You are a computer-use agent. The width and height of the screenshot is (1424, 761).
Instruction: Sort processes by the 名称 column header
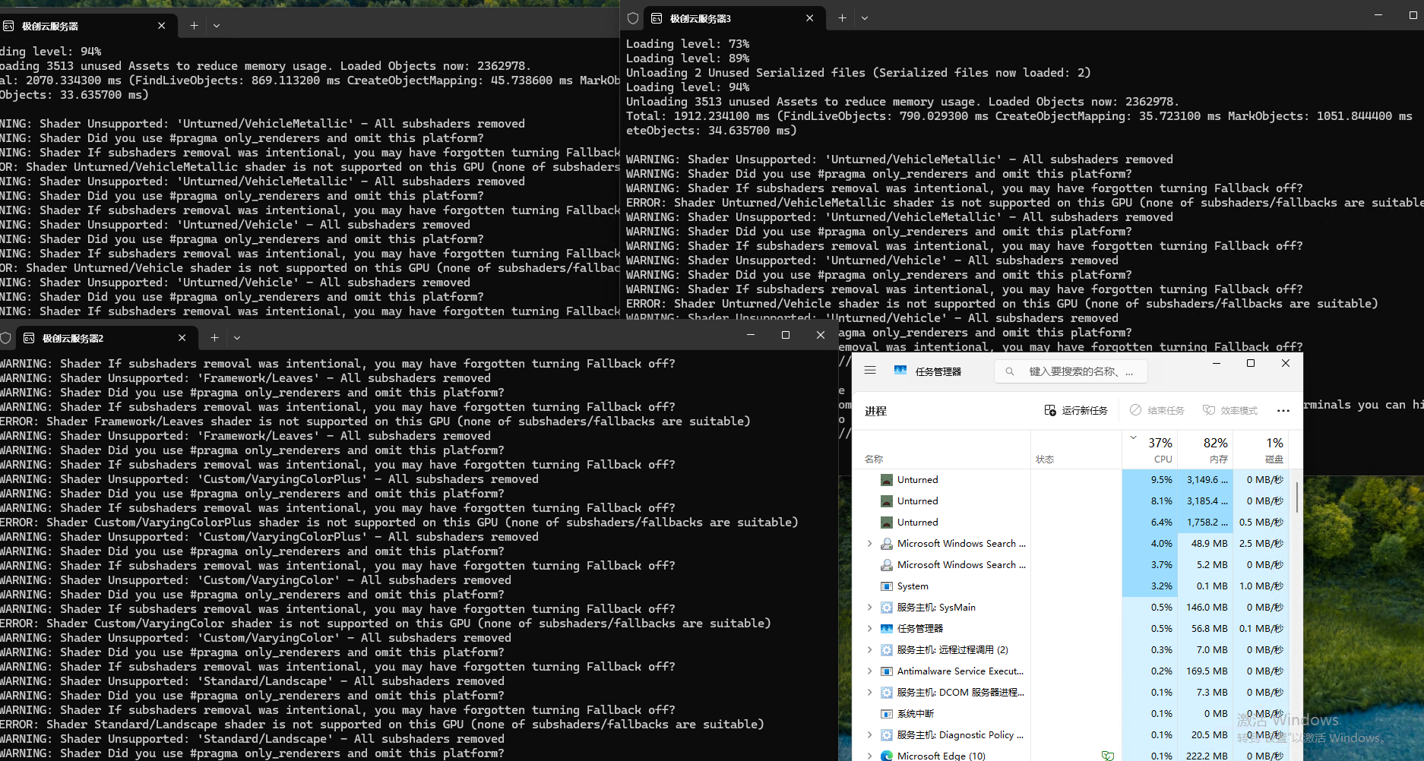941,450
